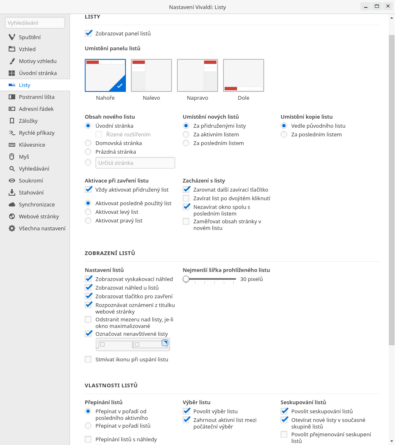Click the Vyhledávání settings search field
The width and height of the screenshot is (395, 445).
[x=35, y=23]
